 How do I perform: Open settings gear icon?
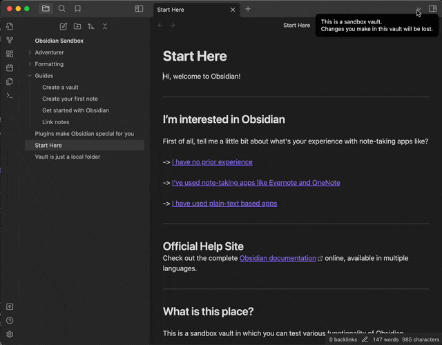(10, 334)
